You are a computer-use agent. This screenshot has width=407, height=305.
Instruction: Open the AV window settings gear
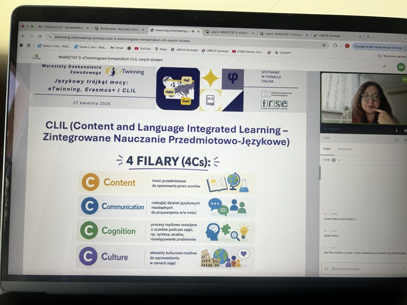[x=405, y=131]
